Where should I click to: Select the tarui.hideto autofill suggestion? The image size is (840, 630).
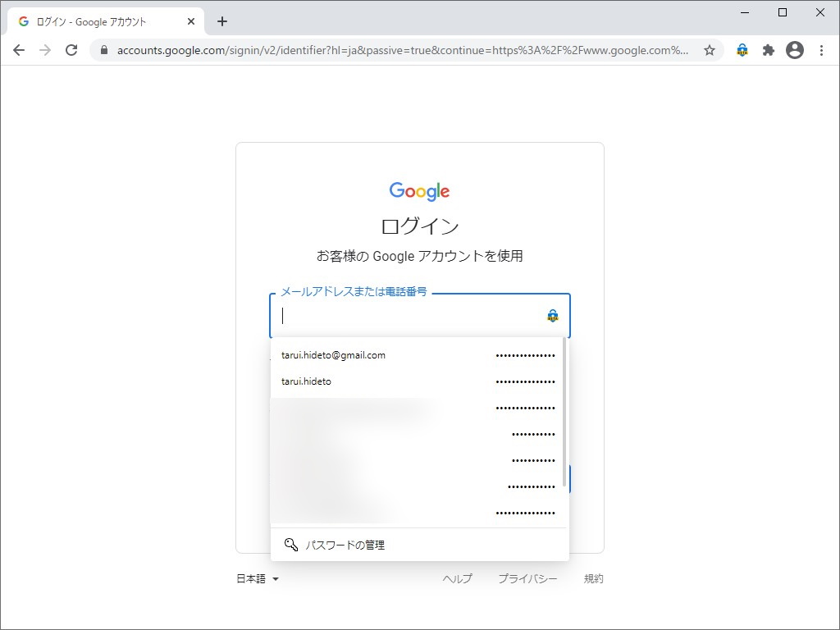307,381
